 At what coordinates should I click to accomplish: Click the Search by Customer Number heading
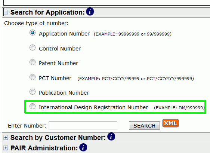(58, 138)
